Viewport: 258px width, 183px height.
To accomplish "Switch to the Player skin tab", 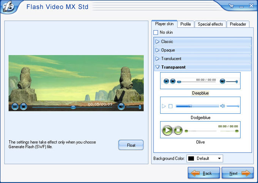I will click(164, 24).
